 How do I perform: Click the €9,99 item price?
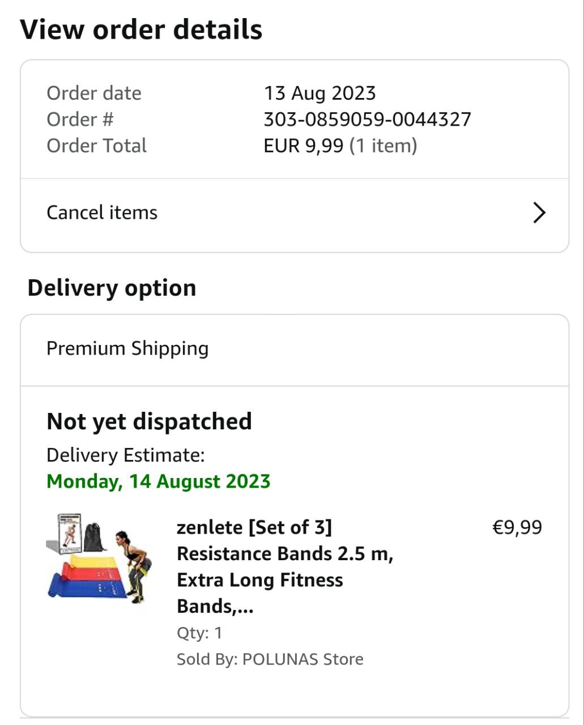point(517,527)
